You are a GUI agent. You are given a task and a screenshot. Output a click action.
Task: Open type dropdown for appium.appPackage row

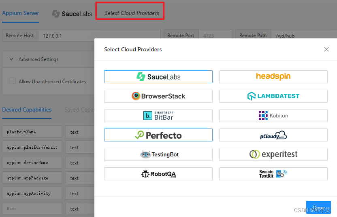(x=80, y=178)
